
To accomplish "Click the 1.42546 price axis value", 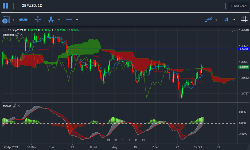I will (x=244, y=30).
